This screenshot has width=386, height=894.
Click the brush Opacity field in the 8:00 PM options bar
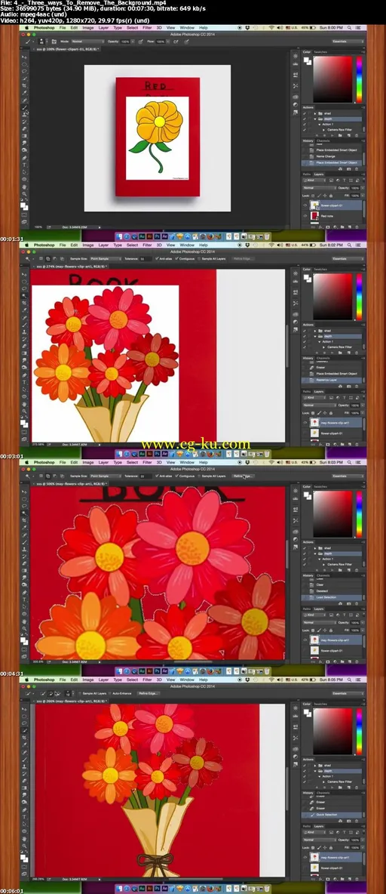point(124,41)
